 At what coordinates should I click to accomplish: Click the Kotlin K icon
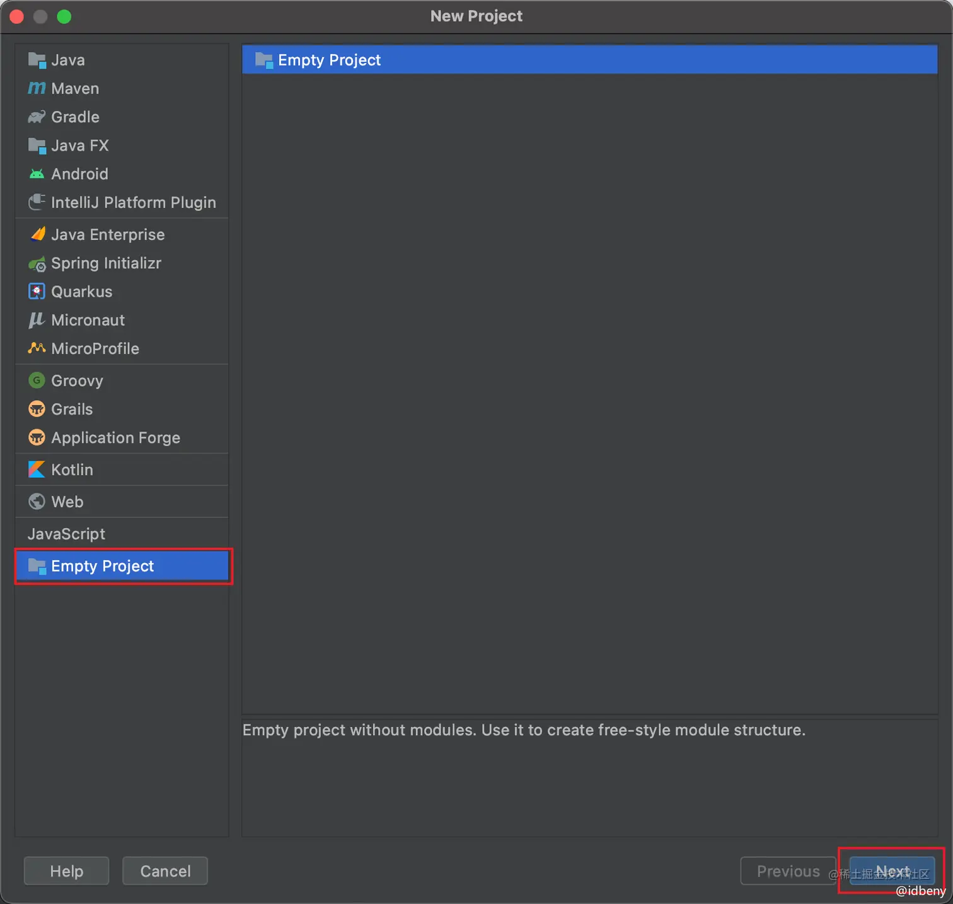tap(37, 469)
